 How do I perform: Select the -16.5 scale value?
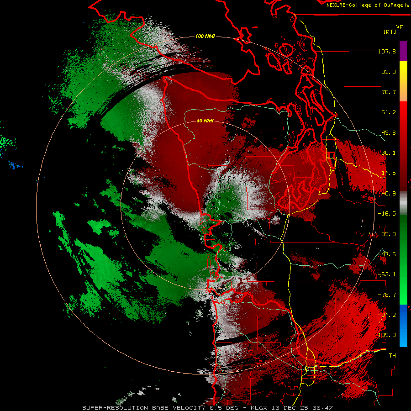(x=387, y=214)
